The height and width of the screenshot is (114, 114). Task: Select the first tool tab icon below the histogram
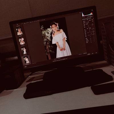[x=83, y=19]
